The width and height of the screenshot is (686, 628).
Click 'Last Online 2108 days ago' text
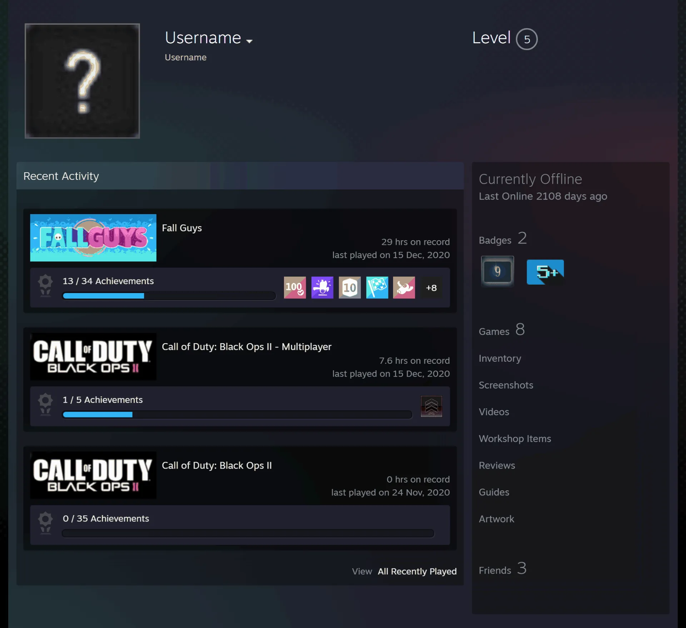pyautogui.click(x=543, y=196)
